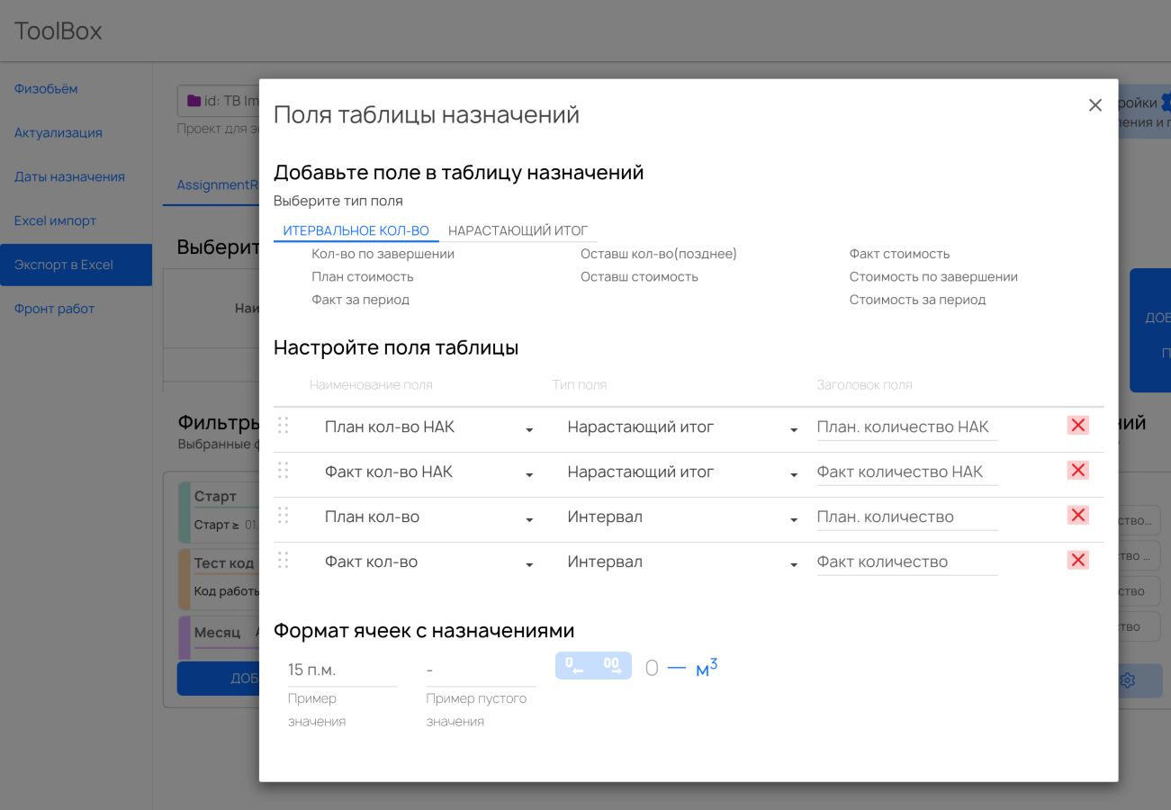Viewport: 1171px width, 810px height.
Task: Open 'Даты назначения' in the sidebar
Action: point(69,176)
